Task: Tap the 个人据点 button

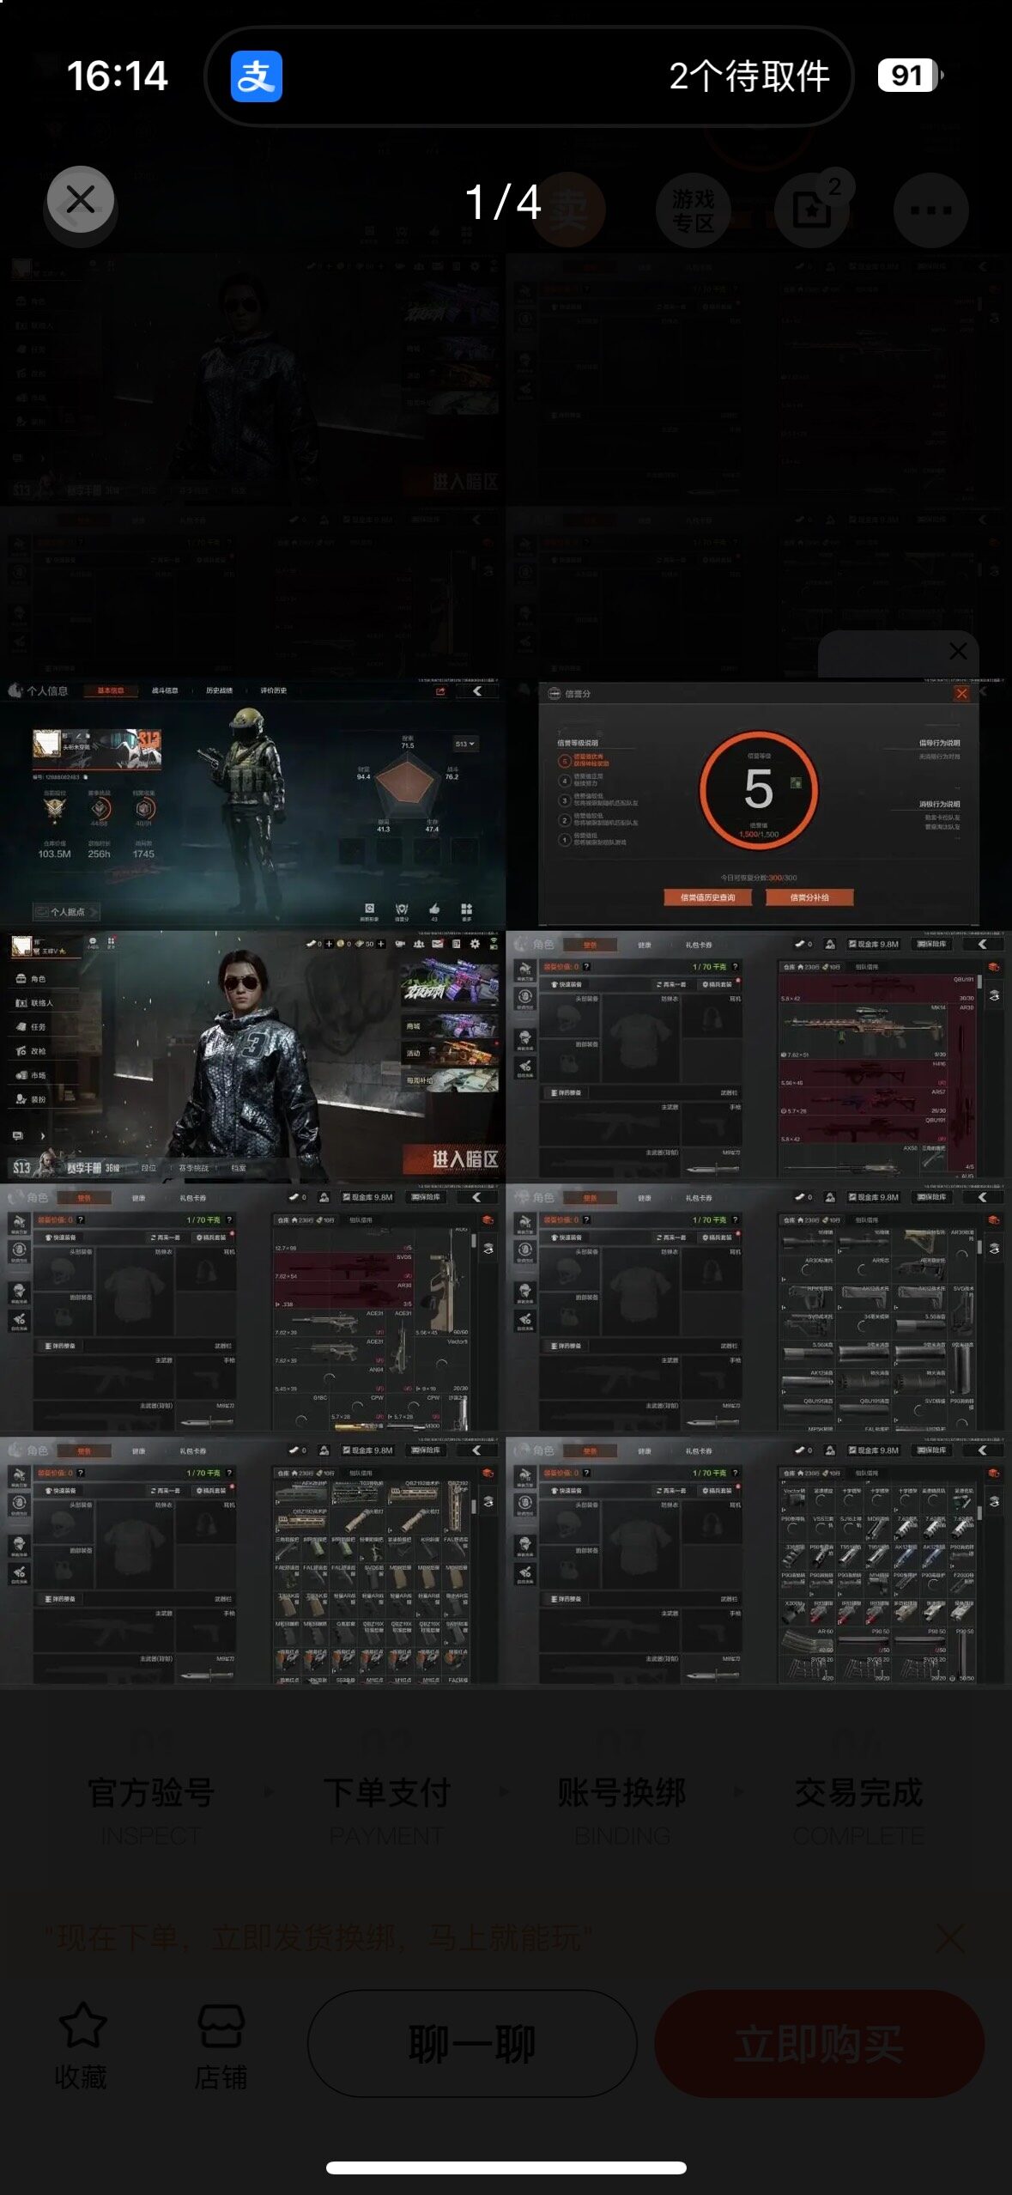Action: pos(66,912)
